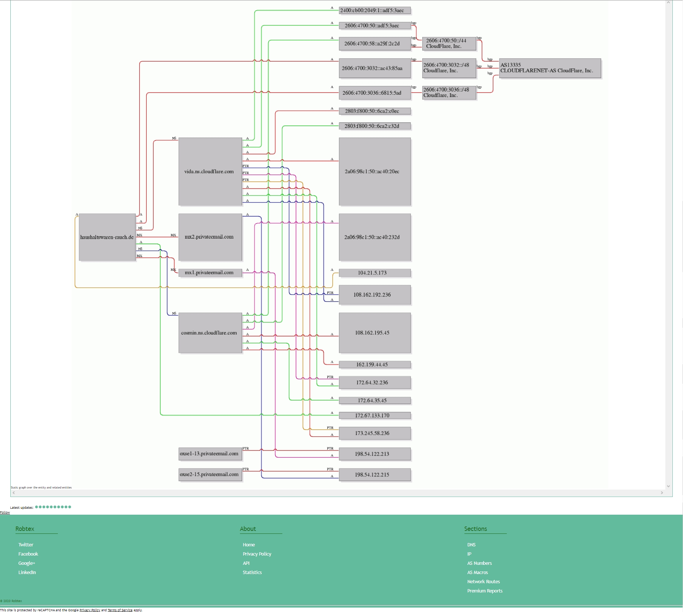Open the IP section link
Screen dimensions: 683x612
(x=469, y=554)
